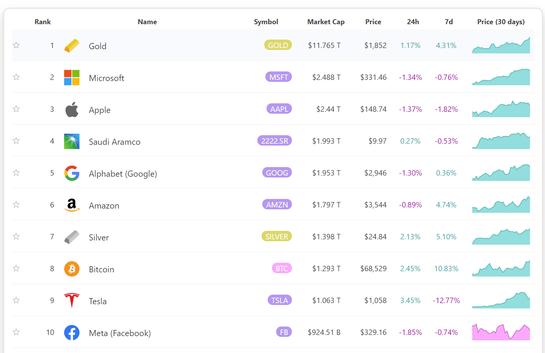Click Bitcoin's 10.83% weekly change
Image resolution: width=545 pixels, height=353 pixels.
point(446,268)
